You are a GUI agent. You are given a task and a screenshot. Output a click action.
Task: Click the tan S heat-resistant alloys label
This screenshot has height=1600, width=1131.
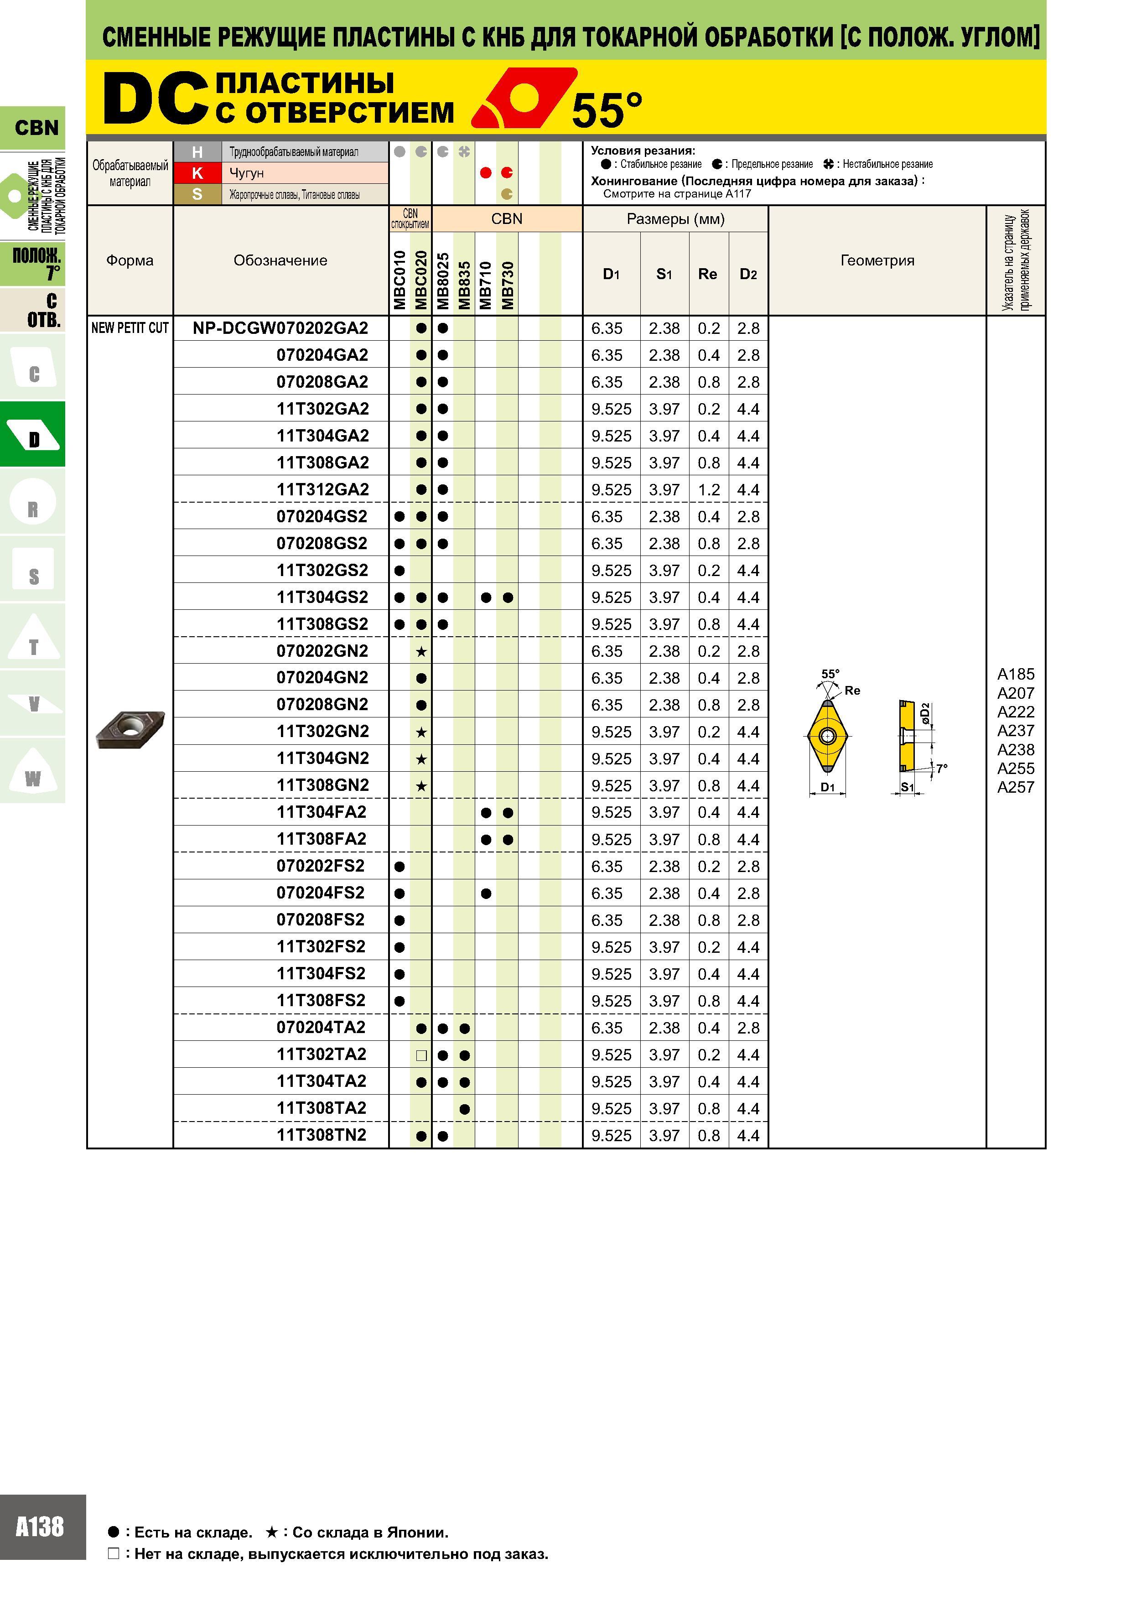click(197, 194)
